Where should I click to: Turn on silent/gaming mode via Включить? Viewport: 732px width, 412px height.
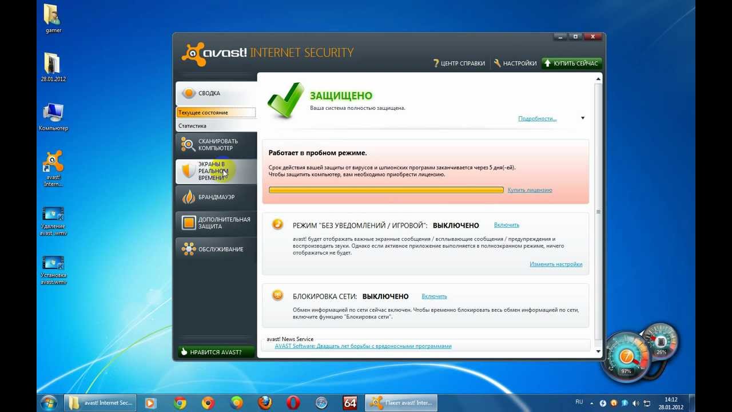click(x=507, y=225)
